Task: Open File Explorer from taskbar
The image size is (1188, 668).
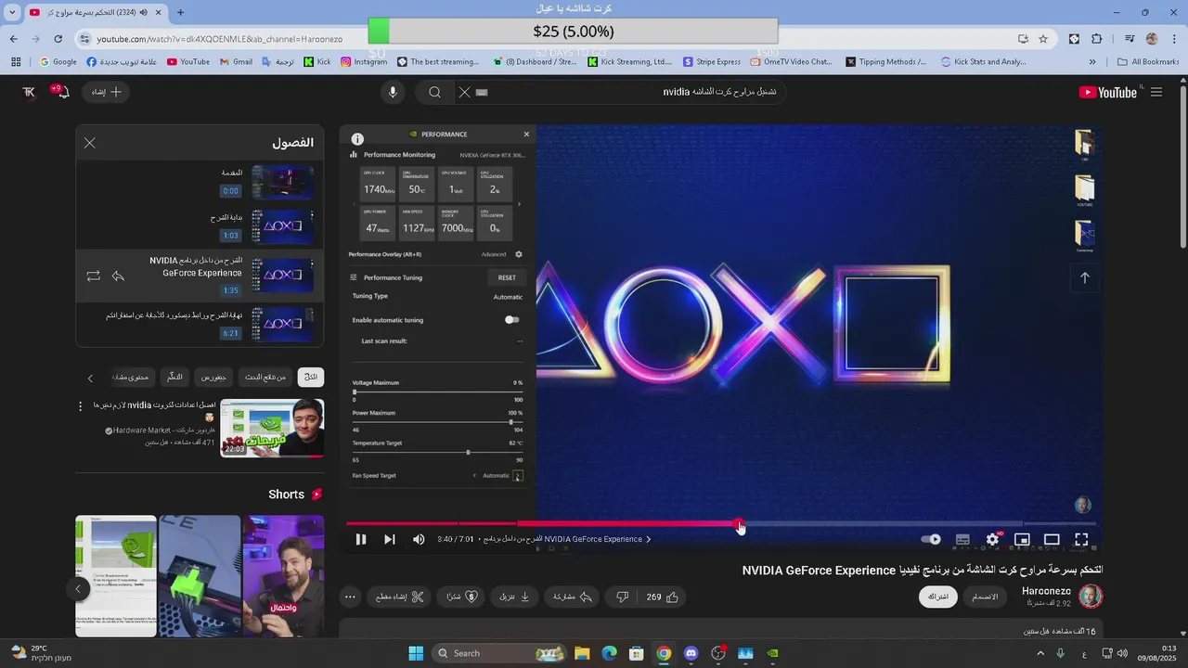Action: click(x=581, y=653)
